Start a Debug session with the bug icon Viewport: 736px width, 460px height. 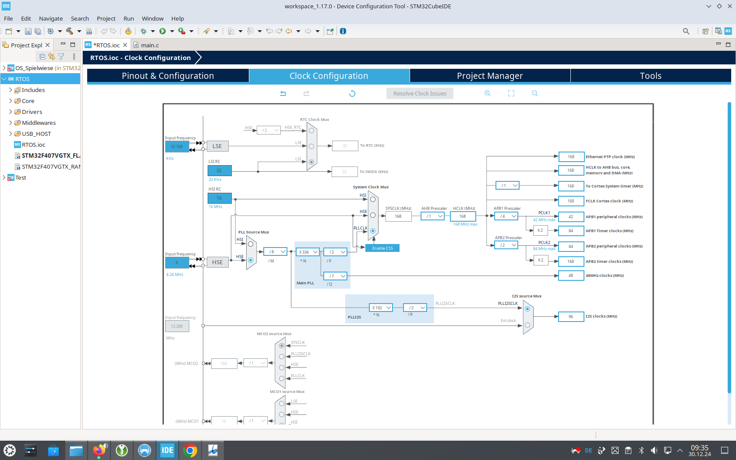pyautogui.click(x=144, y=31)
